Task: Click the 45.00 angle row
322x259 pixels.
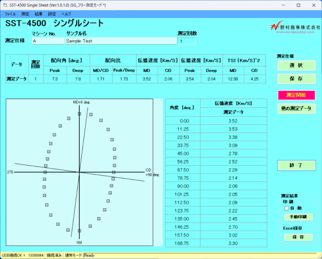Action: tap(216, 153)
